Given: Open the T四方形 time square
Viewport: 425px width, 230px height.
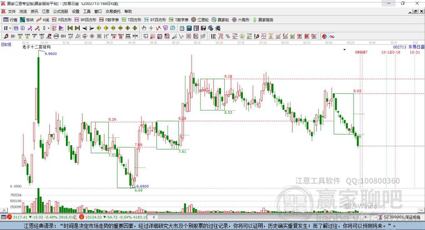Looking at the screenshot, I should pyautogui.click(x=132, y=20).
